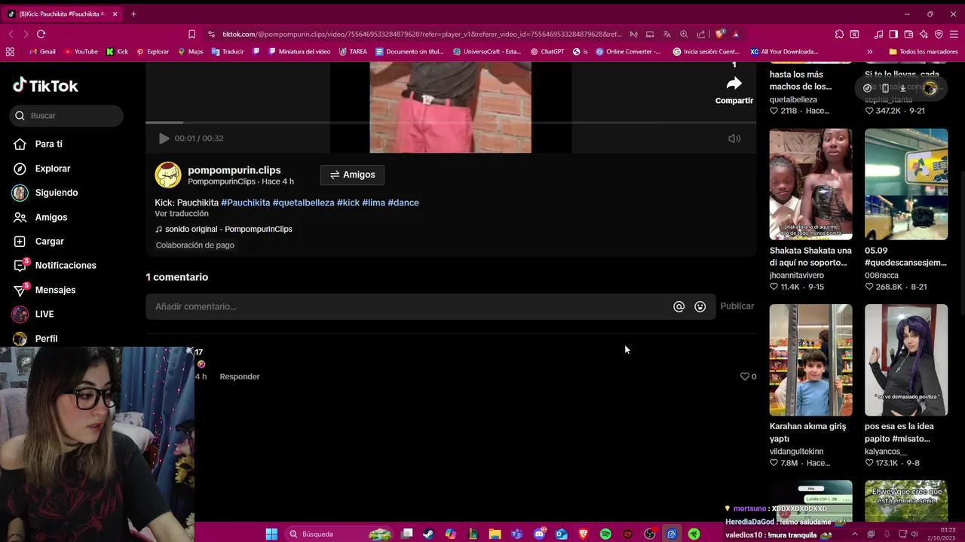This screenshot has width=965, height=542.
Task: Close the TikTok browser tab
Action: (x=115, y=14)
